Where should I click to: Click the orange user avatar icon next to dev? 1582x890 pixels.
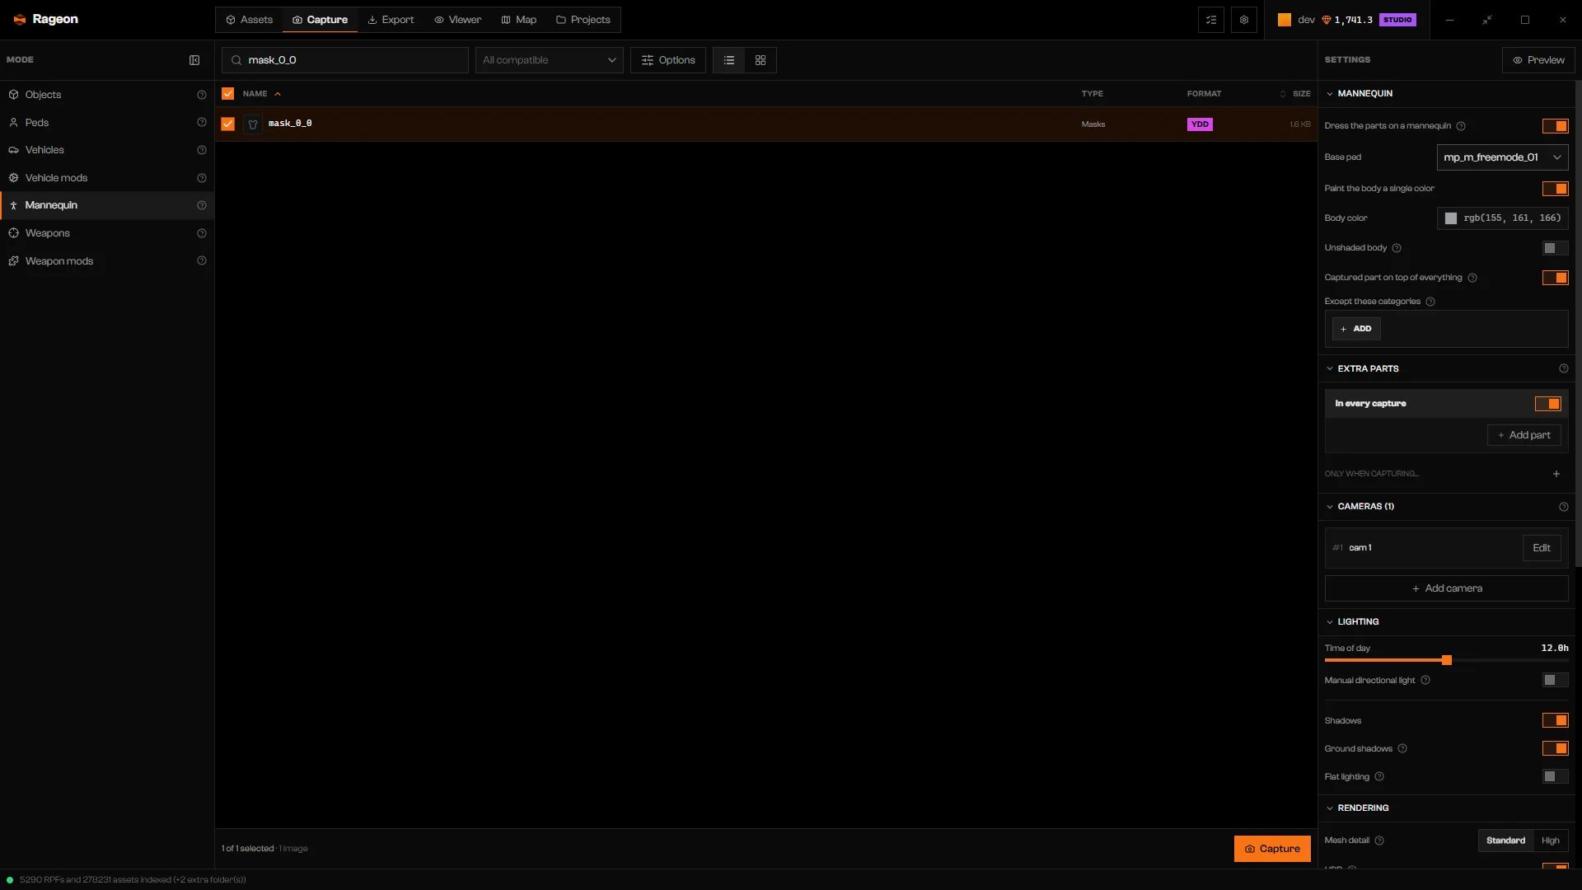[x=1285, y=20]
